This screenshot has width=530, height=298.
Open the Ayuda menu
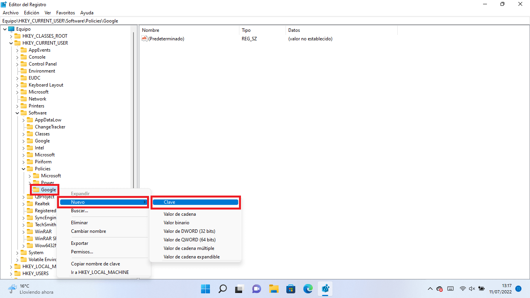tap(87, 13)
